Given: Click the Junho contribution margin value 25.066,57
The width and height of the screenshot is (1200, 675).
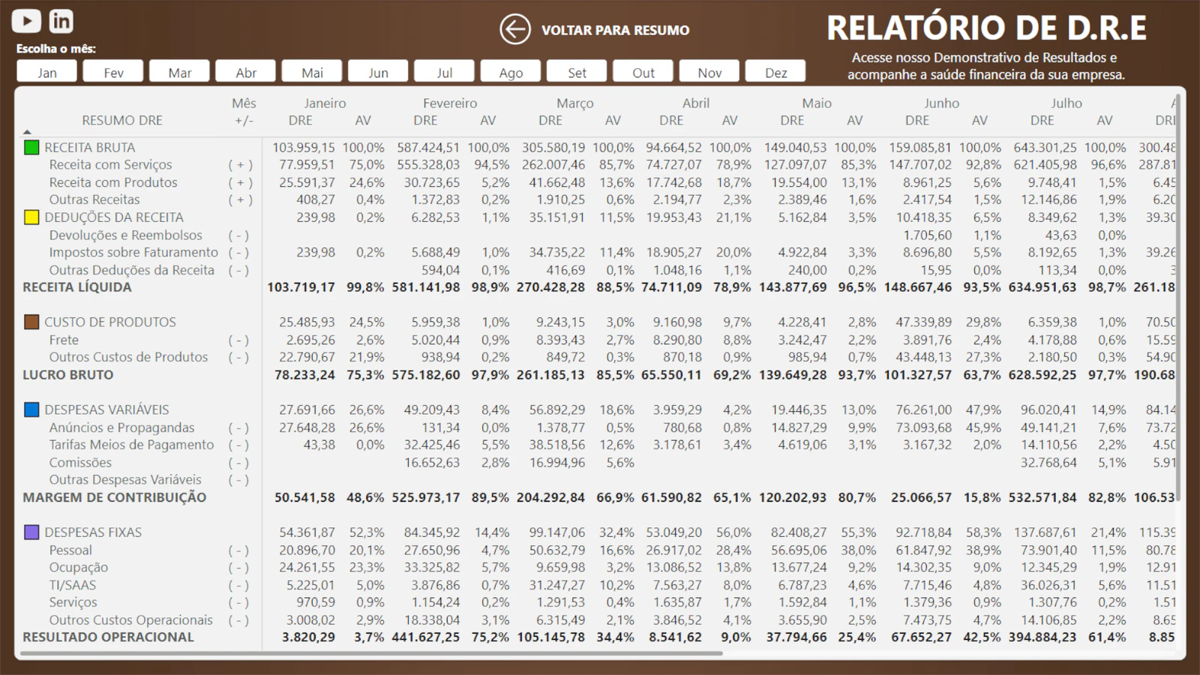Looking at the screenshot, I should pyautogui.click(x=921, y=497).
